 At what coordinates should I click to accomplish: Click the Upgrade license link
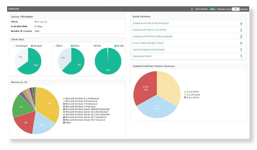click(x=43, y=22)
